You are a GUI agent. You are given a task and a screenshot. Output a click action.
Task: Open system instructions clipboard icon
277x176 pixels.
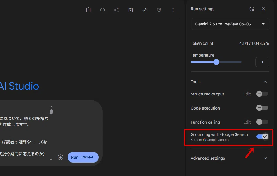(88, 10)
